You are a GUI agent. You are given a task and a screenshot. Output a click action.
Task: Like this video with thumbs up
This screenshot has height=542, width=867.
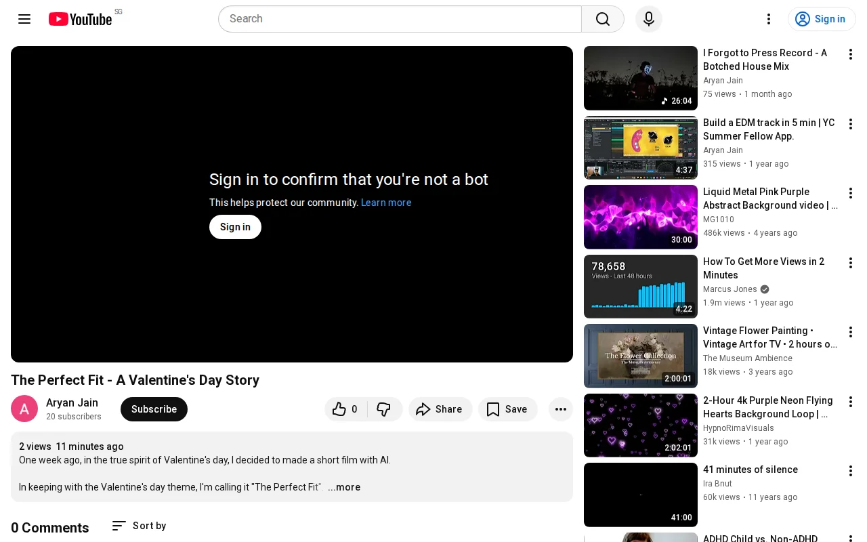click(345, 409)
